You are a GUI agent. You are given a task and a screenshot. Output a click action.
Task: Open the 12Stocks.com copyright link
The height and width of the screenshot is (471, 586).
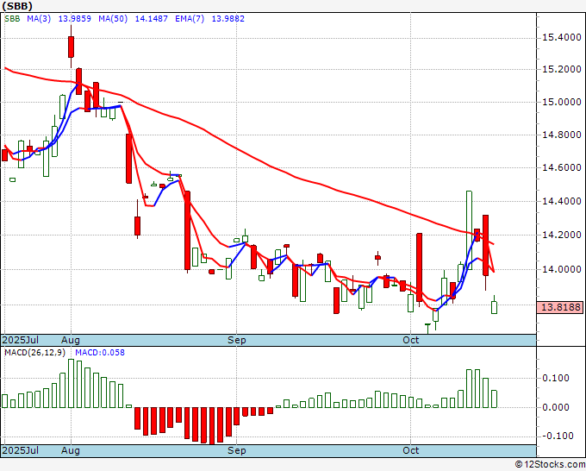(550, 465)
